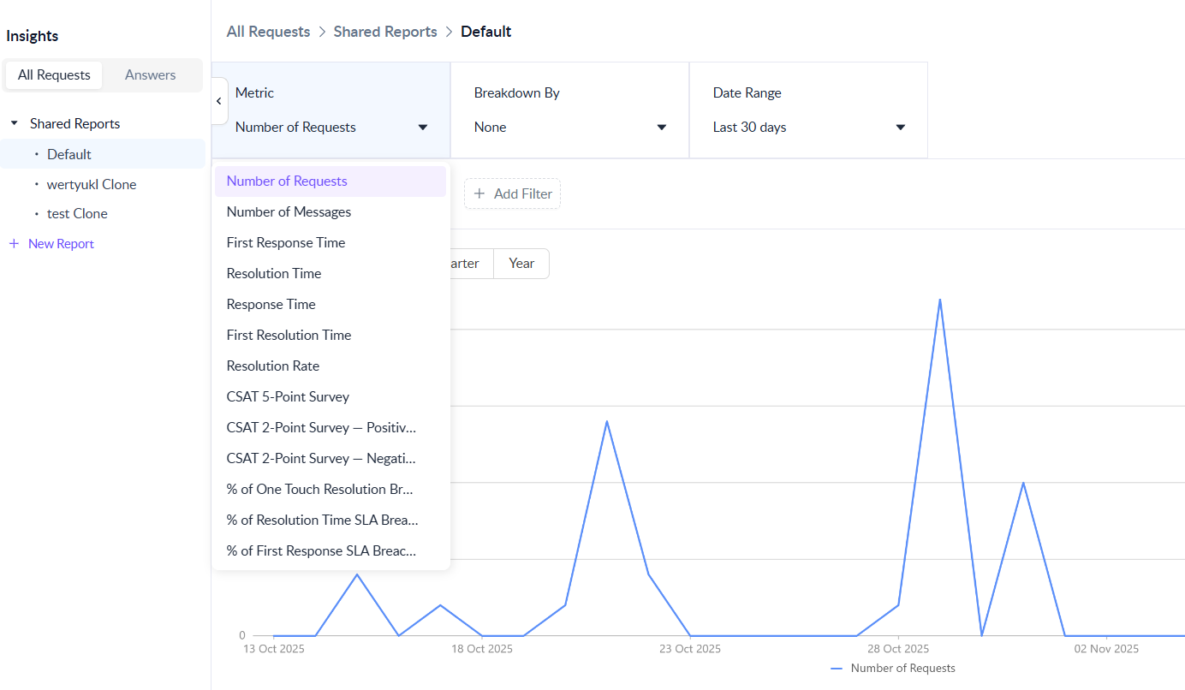Image resolution: width=1185 pixels, height=690 pixels.
Task: Set chart grouping to Year
Action: point(521,264)
